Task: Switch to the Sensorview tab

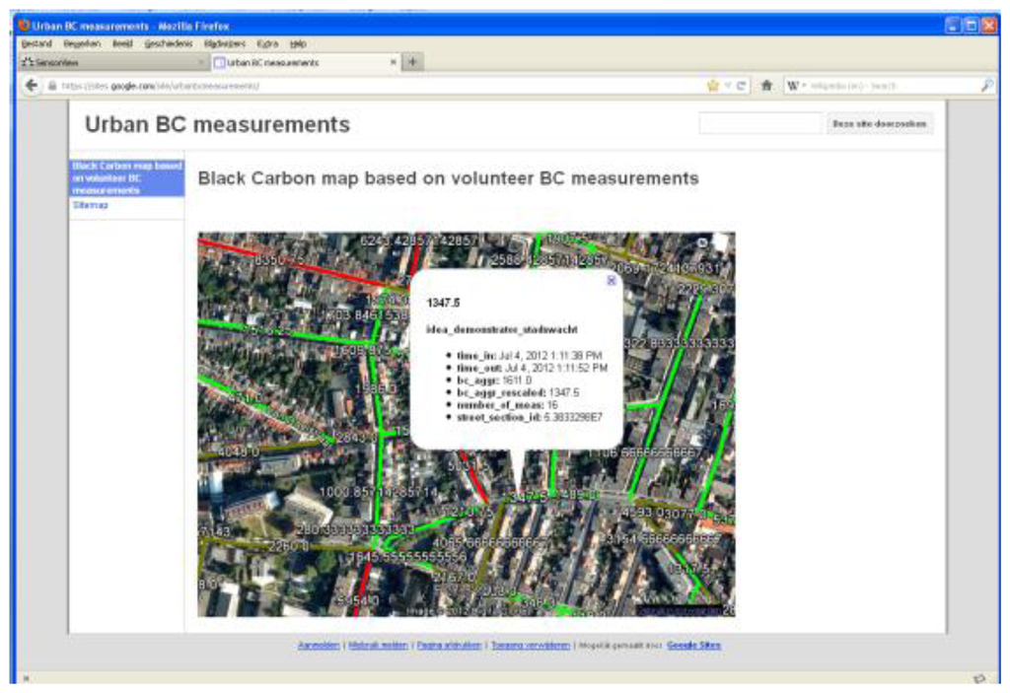Action: (108, 62)
